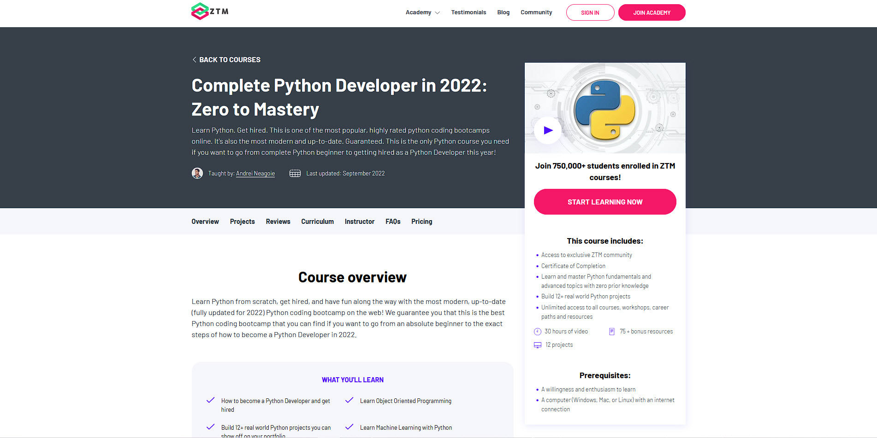Click the Sign In button
The height and width of the screenshot is (438, 877).
pos(590,12)
